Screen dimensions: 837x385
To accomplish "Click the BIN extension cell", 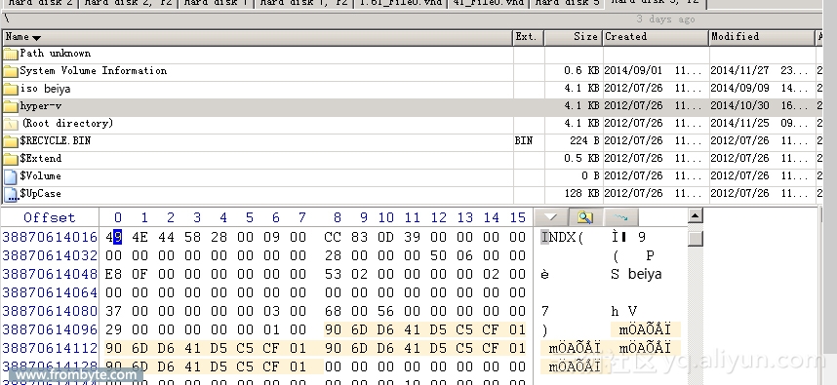I will pyautogui.click(x=524, y=141).
